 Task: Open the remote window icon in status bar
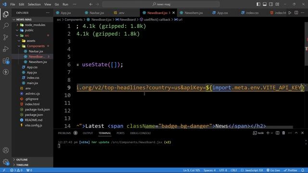[x=4, y=170]
